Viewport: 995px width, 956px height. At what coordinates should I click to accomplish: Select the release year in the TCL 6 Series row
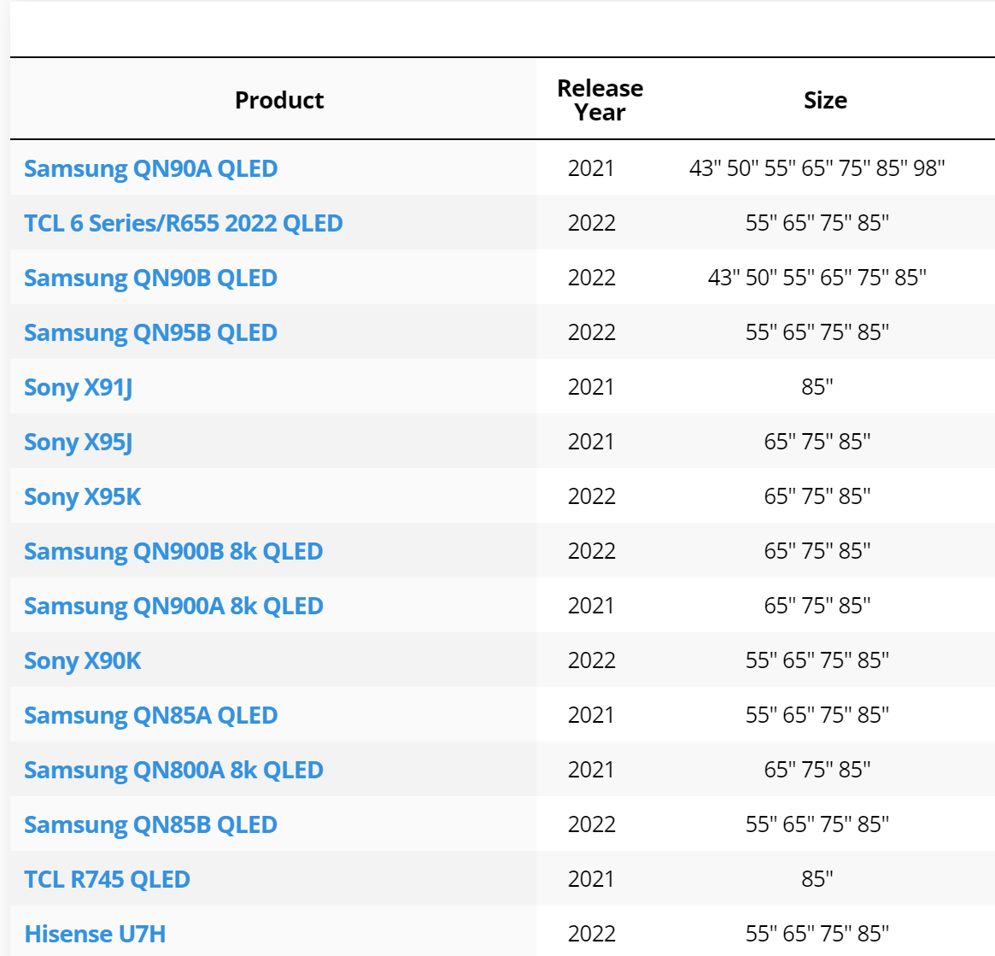coord(591,223)
